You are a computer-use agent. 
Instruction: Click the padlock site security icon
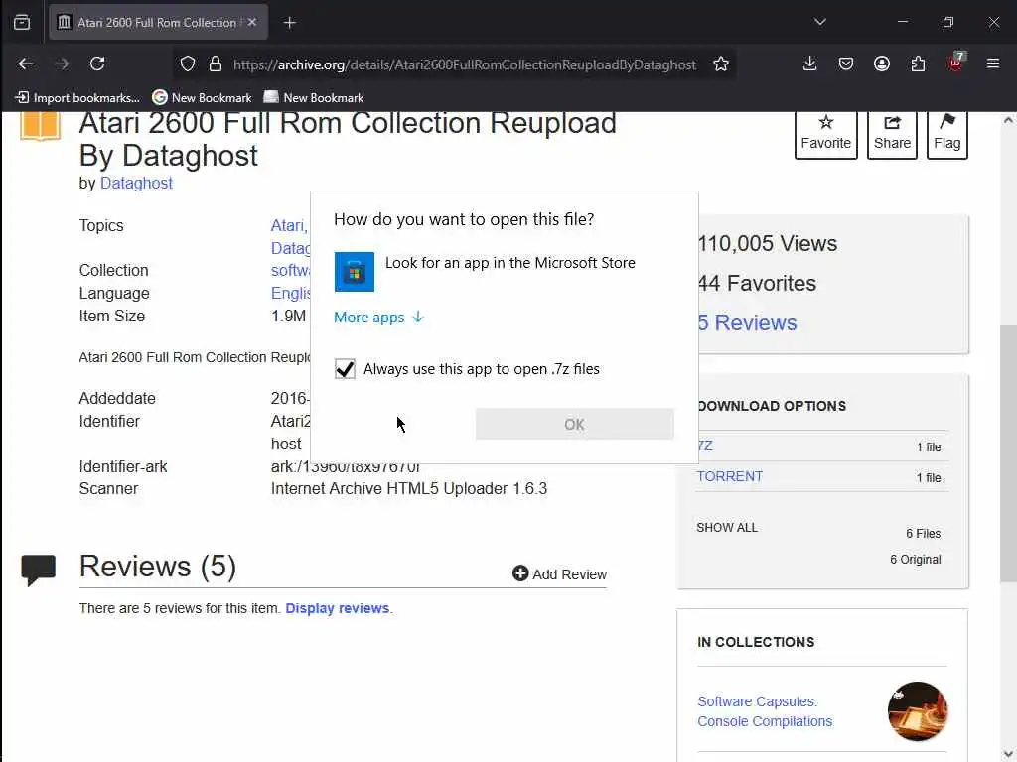click(x=216, y=63)
